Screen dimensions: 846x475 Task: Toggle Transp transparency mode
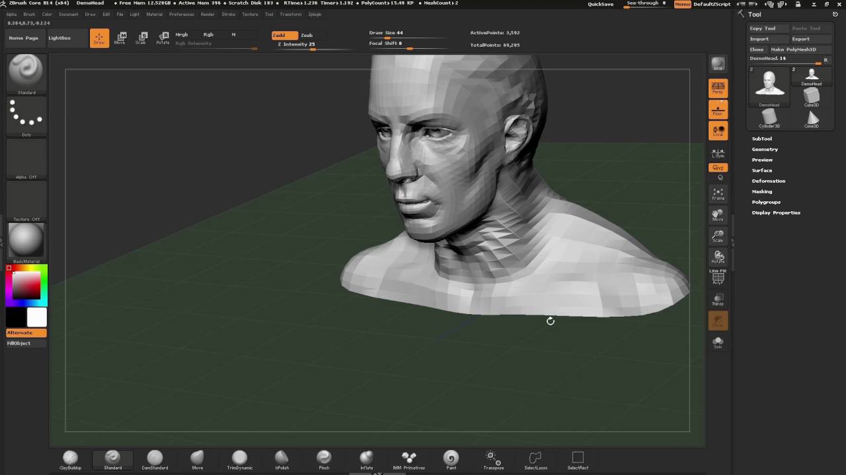(x=718, y=300)
